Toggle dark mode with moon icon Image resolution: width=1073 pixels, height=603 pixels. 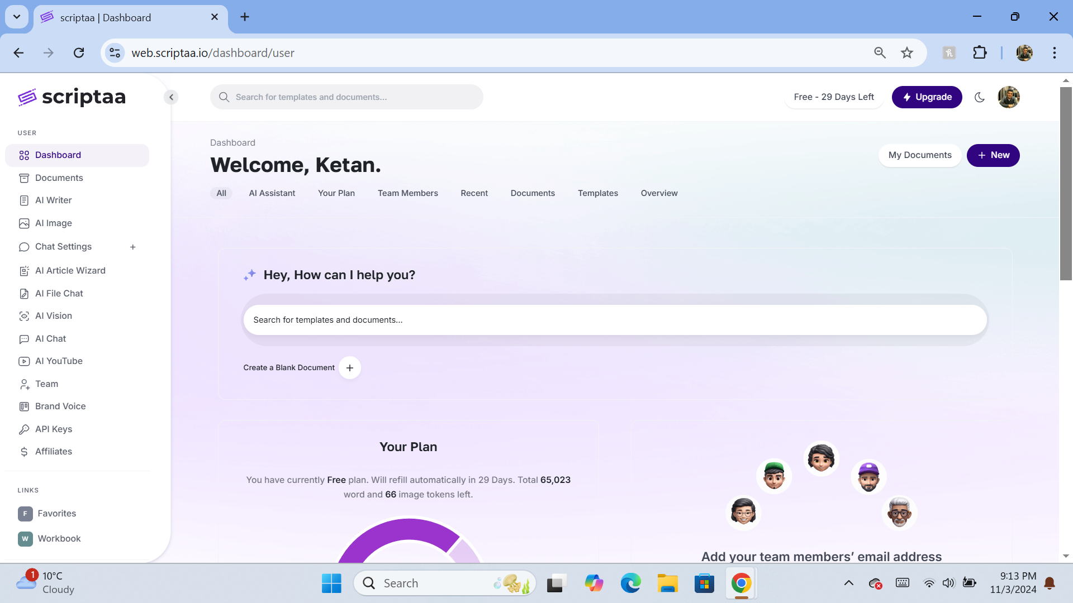click(979, 97)
